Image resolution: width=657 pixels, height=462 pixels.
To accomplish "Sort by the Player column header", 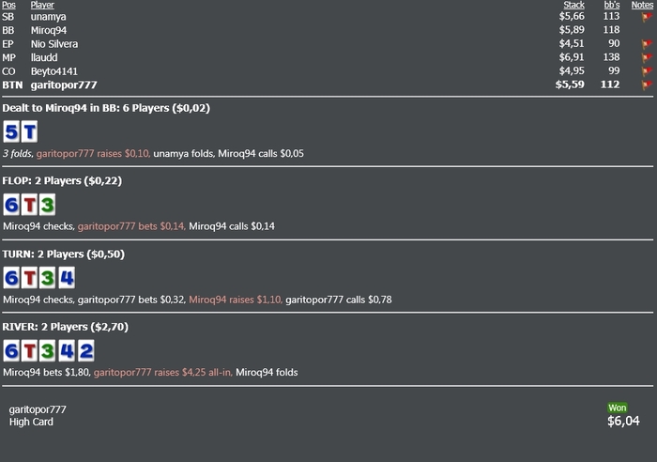I will (x=42, y=5).
